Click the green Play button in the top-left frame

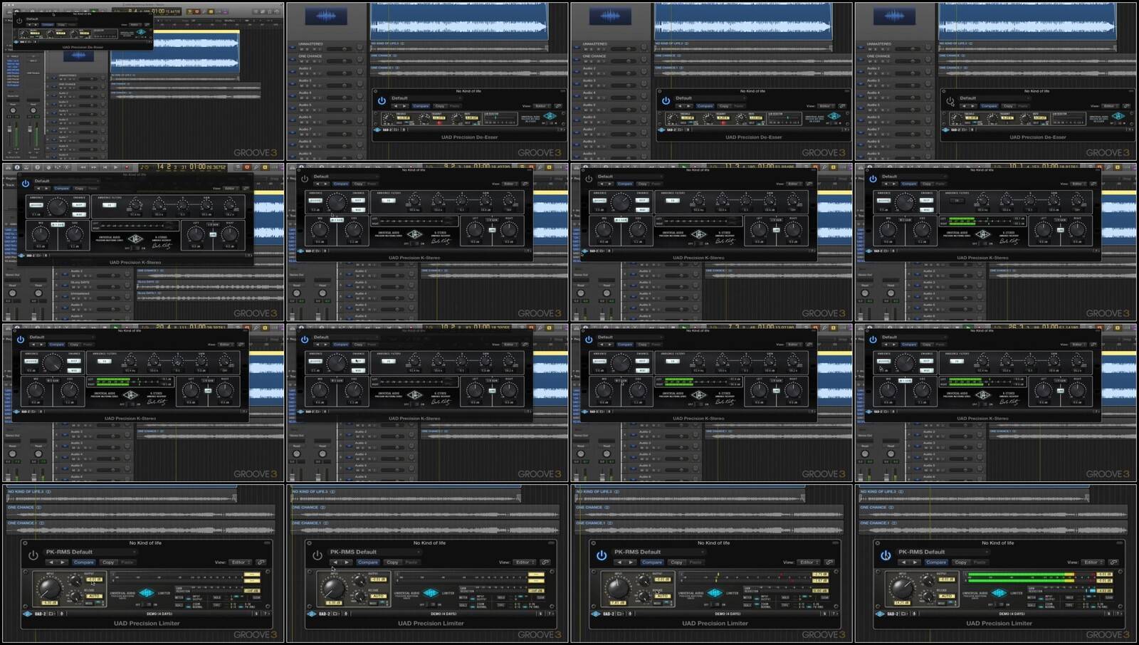pos(93,11)
